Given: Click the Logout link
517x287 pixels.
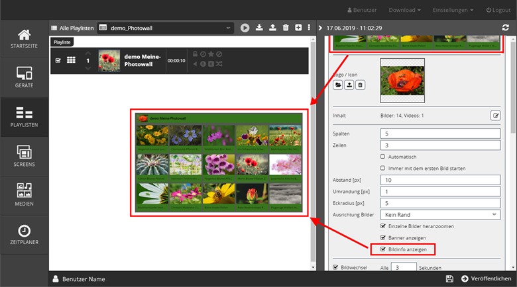Looking at the screenshot, I should (498, 10).
